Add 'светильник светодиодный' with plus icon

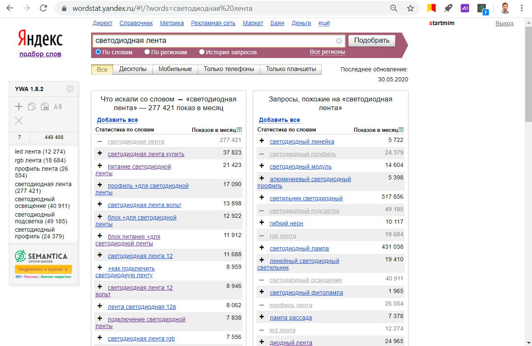[x=262, y=197]
